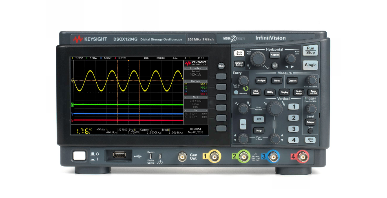Open the Trigger menu
The image size is (387, 198).
click(x=310, y=122)
